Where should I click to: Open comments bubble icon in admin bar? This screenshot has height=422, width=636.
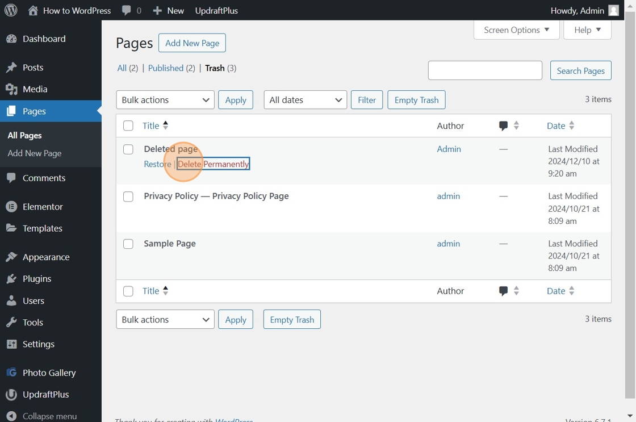(x=127, y=11)
